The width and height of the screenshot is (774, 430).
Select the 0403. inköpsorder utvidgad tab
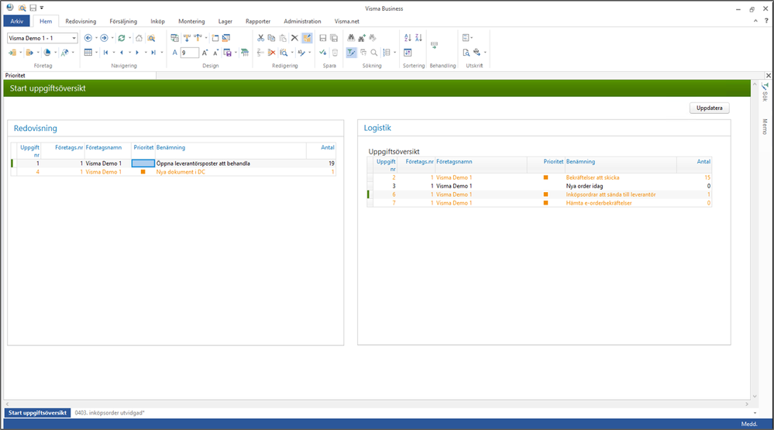tap(109, 413)
